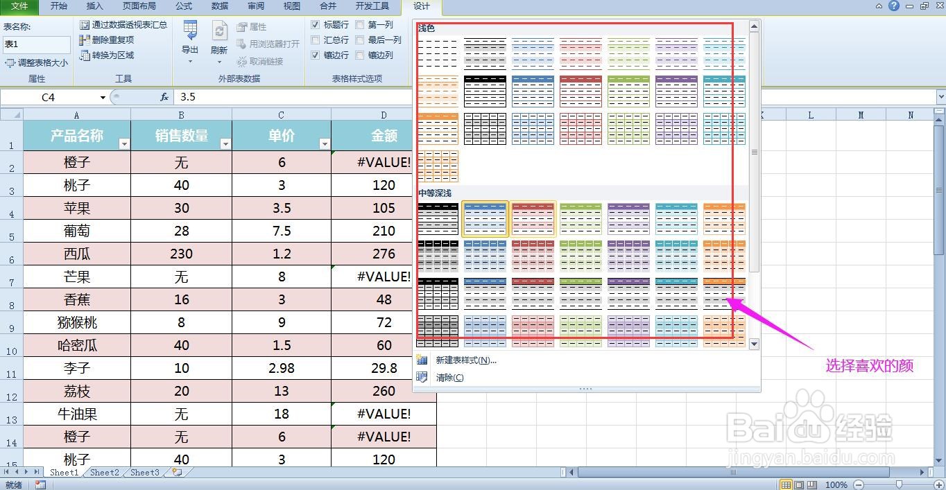The height and width of the screenshot is (490, 946).
Task: Toggle the Banded Rows (镶边行) checkbox
Action: click(316, 55)
